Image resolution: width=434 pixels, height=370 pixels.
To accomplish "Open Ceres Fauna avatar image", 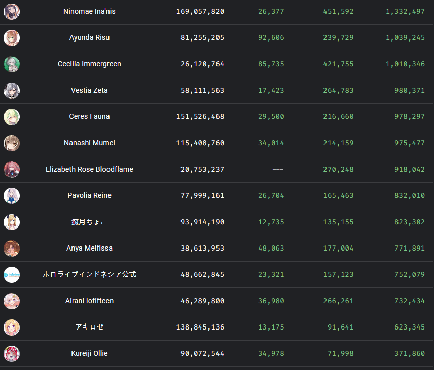I will pyautogui.click(x=12, y=116).
